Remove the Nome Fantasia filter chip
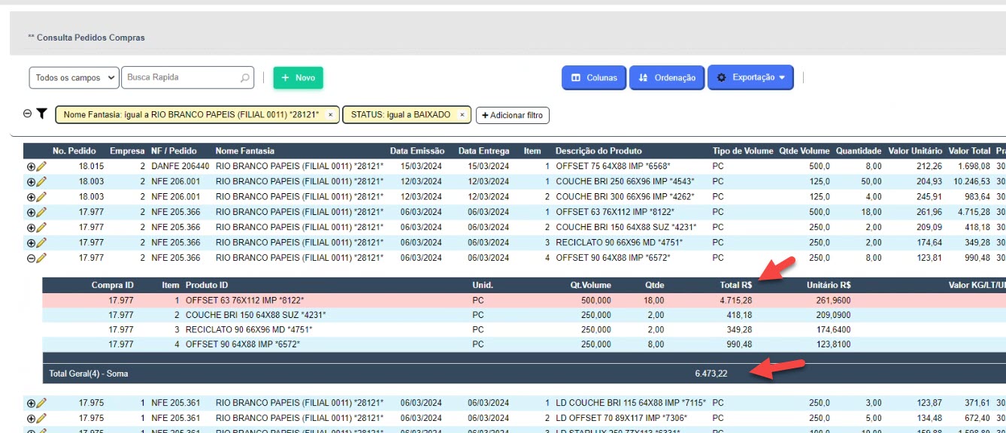Viewport: 1006px width, 433px height. point(330,115)
